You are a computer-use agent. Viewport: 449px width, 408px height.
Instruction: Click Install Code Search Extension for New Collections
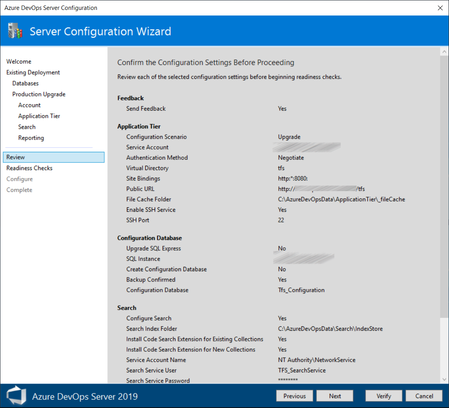click(191, 350)
